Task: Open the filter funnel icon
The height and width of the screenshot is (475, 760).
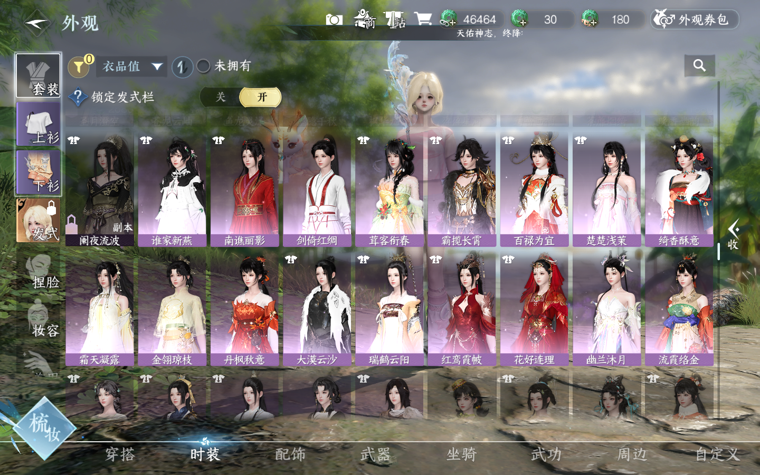Action: click(79, 66)
